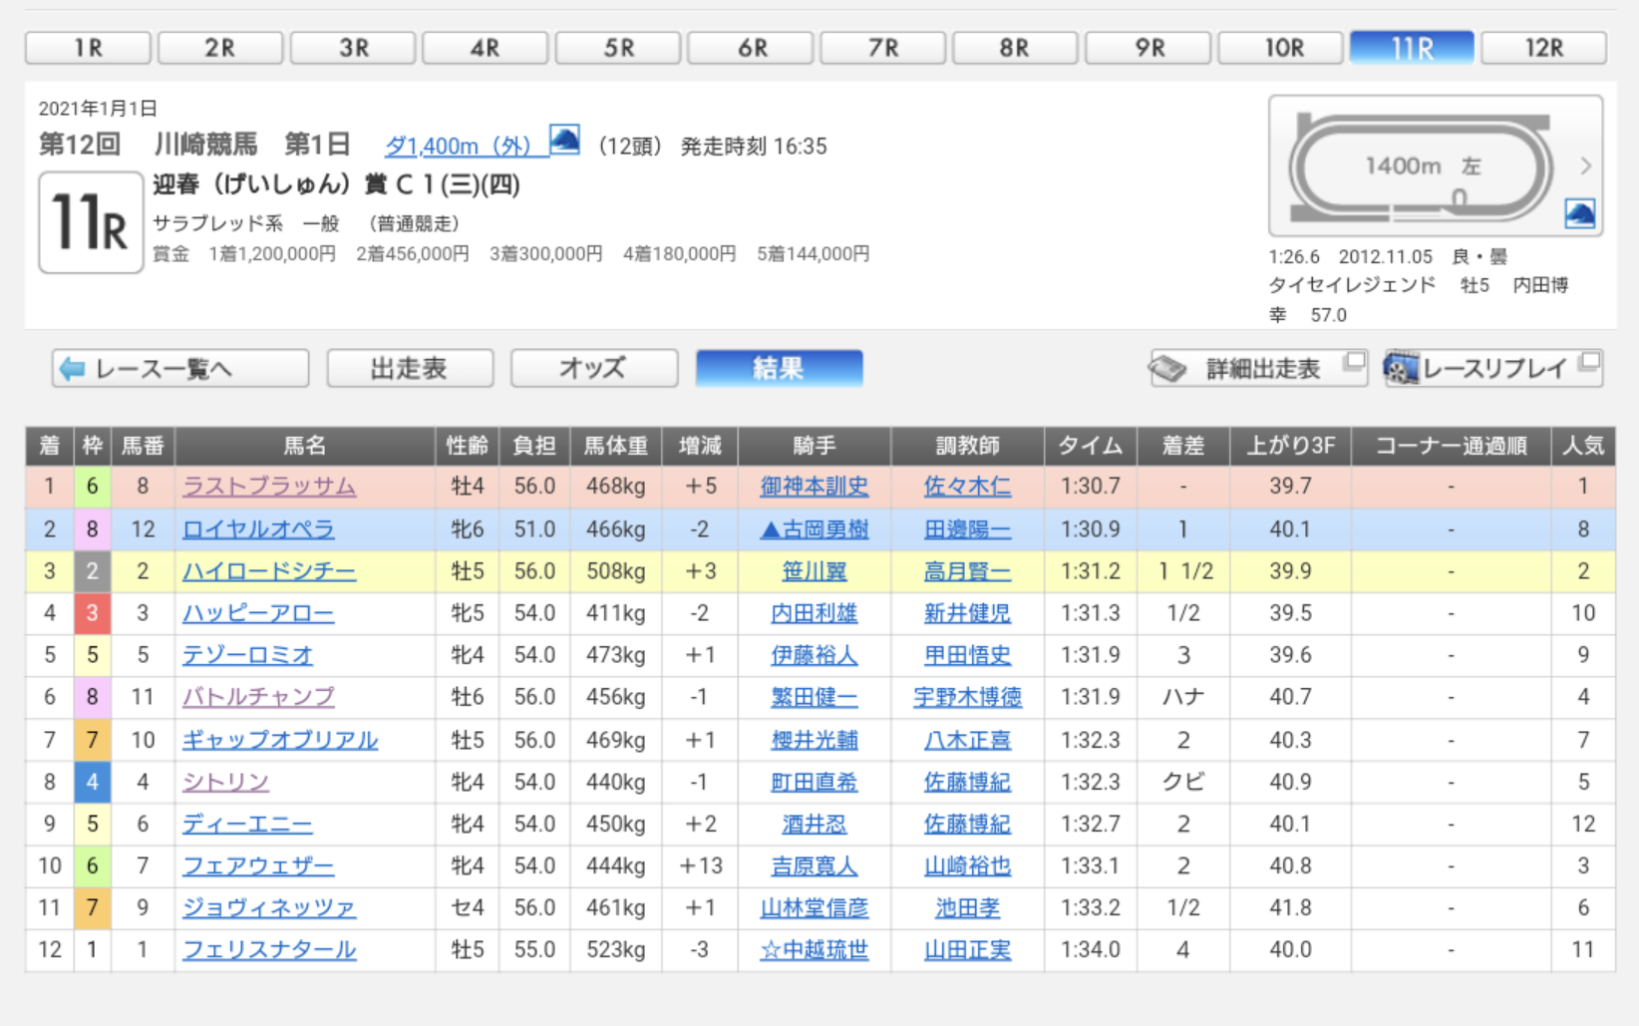Viewport: 1639px width, 1026px height.
Task: Click popup window icon on 詳細出走表
Action: pos(1353,361)
